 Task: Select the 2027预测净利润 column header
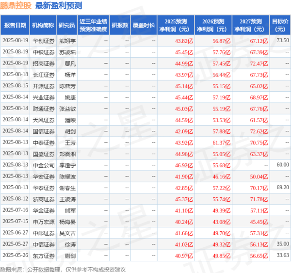pyautogui.click(x=250, y=25)
